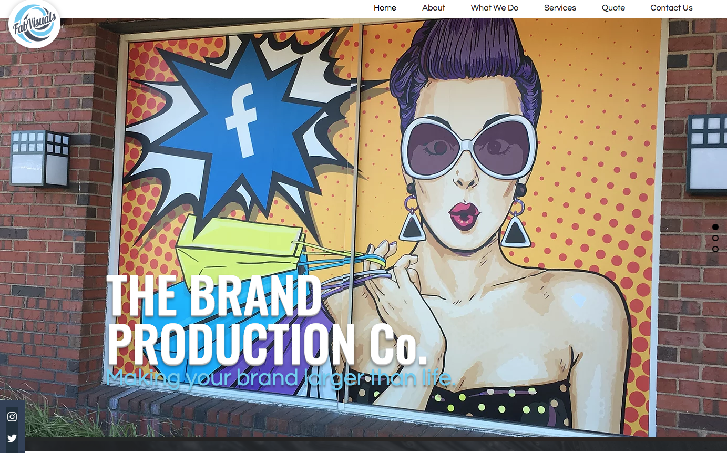
Task: Click the dark strip below hero image
Action: pyautogui.click(x=376, y=445)
